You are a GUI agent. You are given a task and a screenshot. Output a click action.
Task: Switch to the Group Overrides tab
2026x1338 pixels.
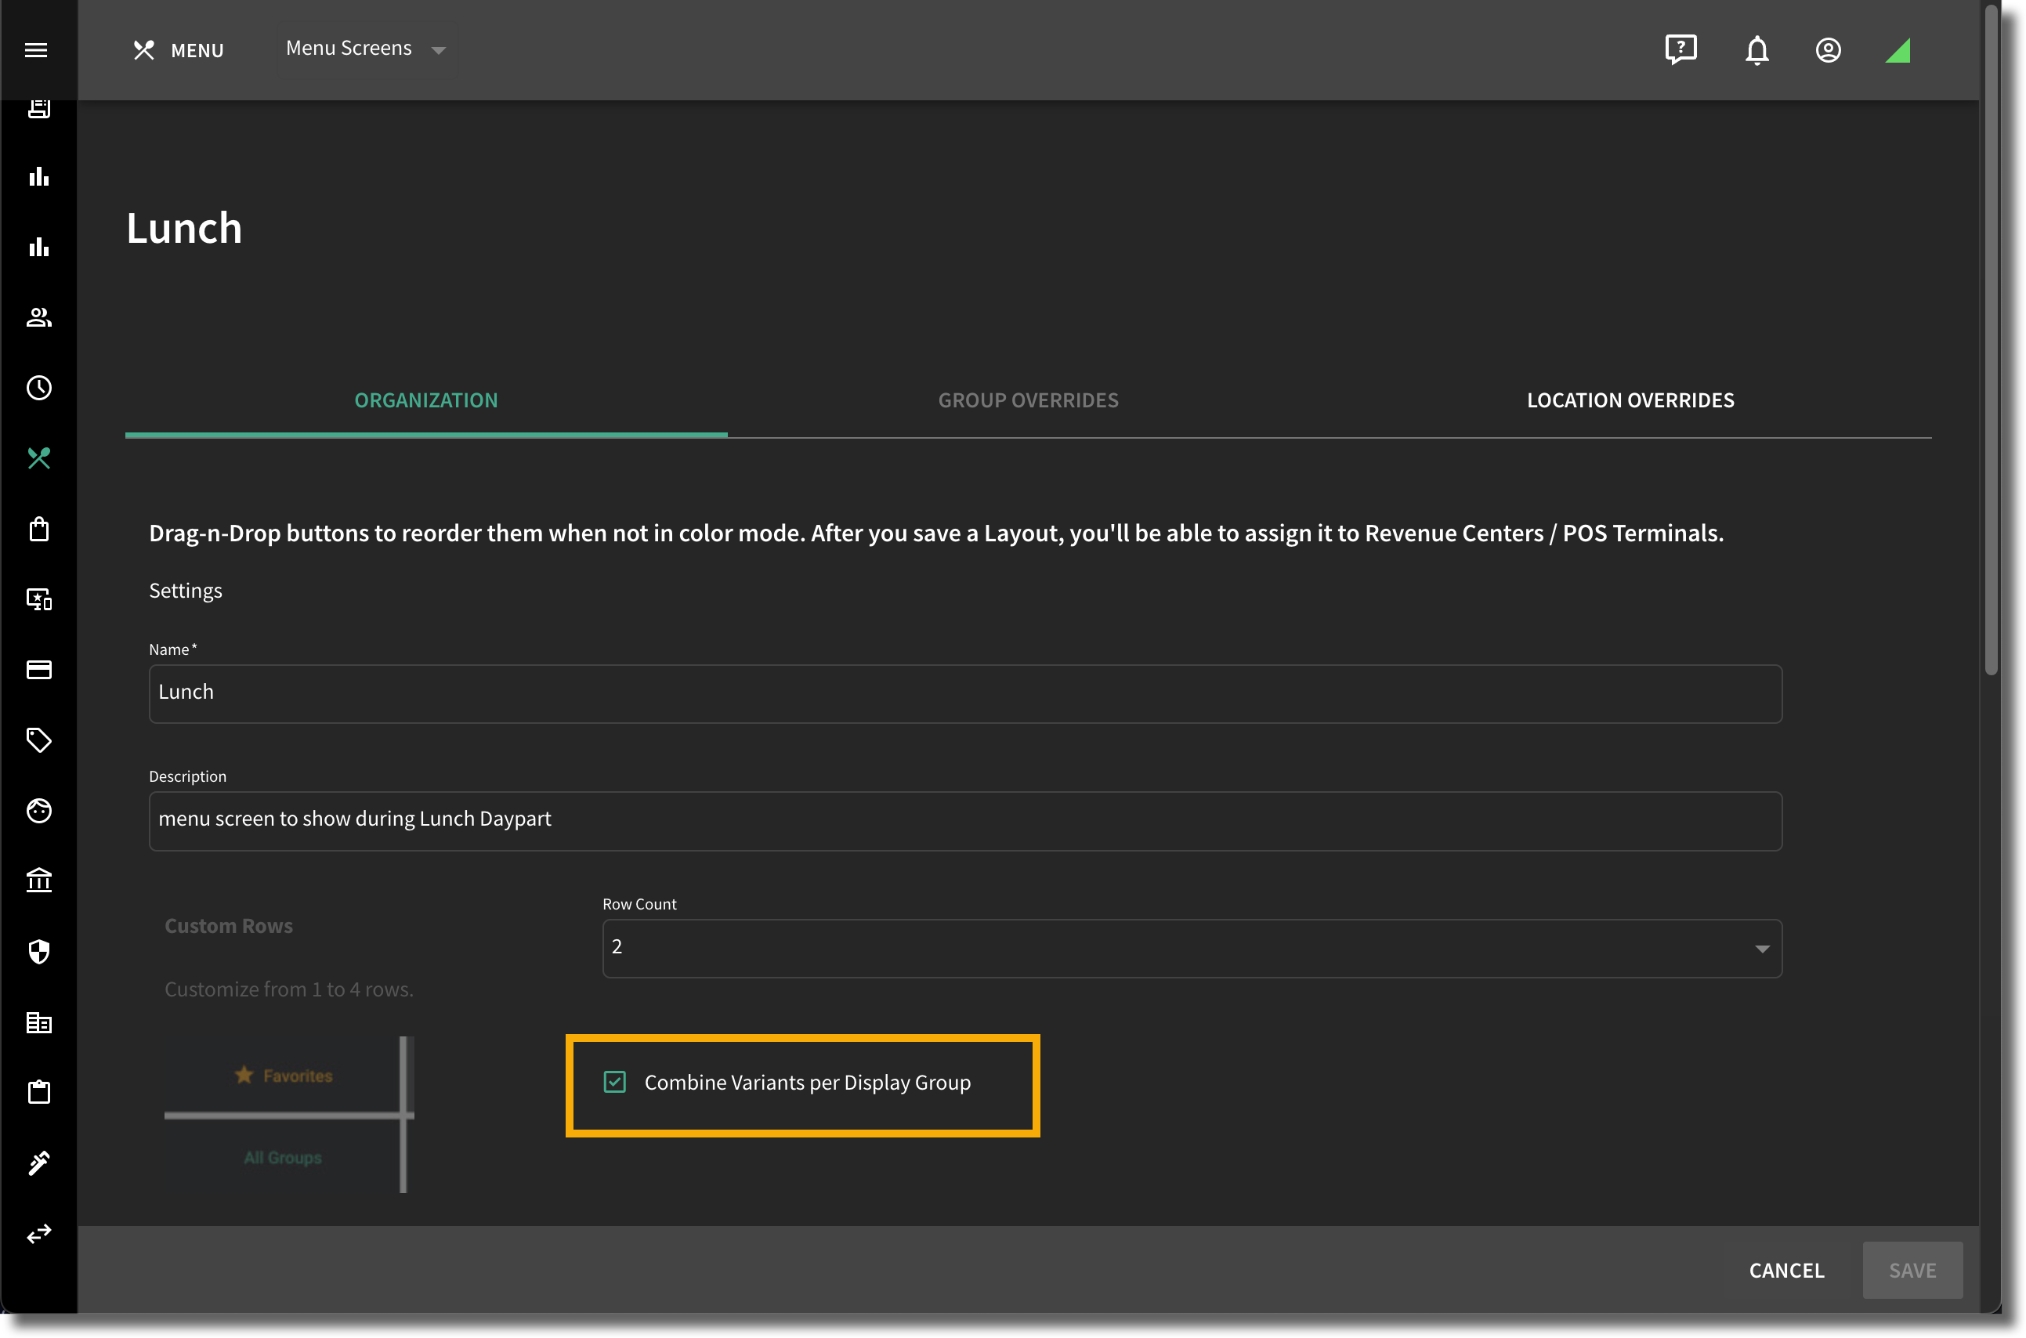point(1029,400)
